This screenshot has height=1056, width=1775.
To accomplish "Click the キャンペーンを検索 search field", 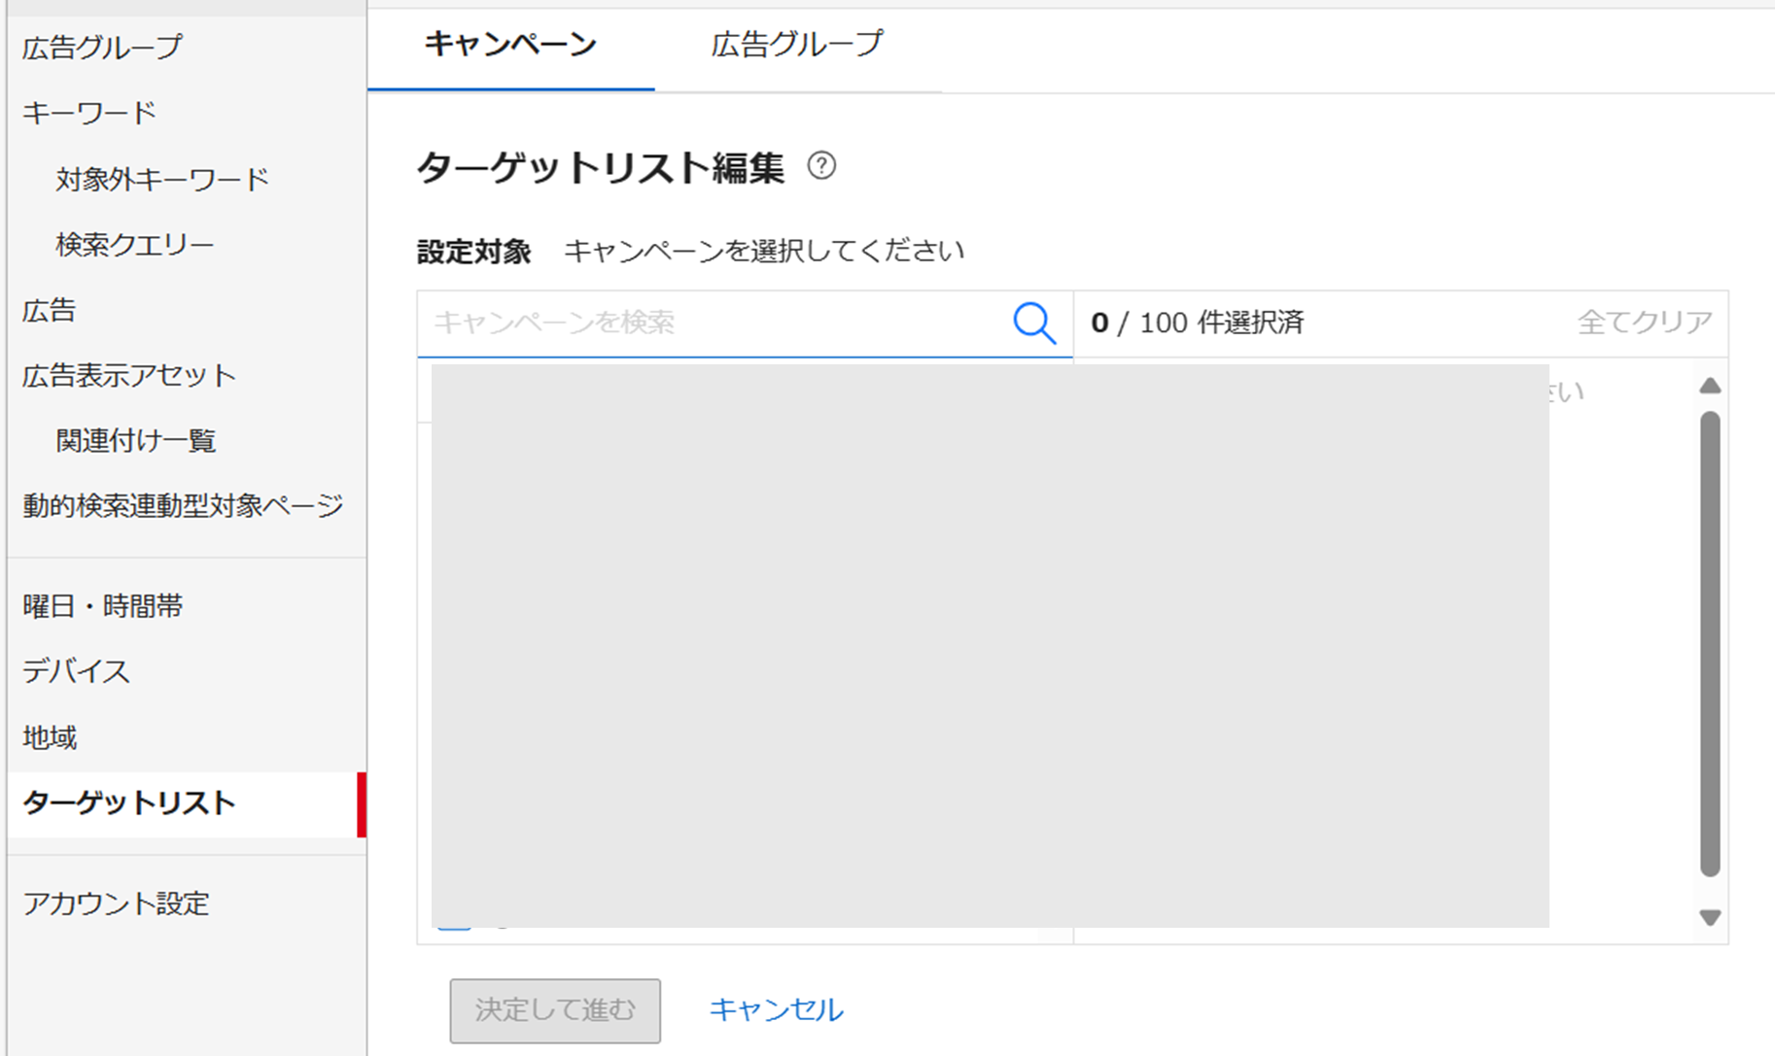I will point(714,323).
